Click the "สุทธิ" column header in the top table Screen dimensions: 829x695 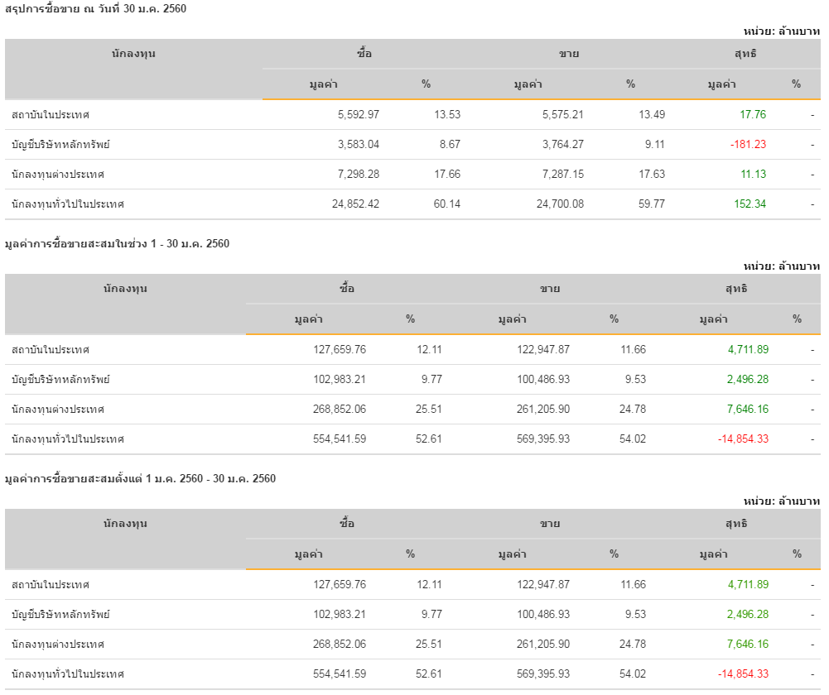(x=745, y=54)
